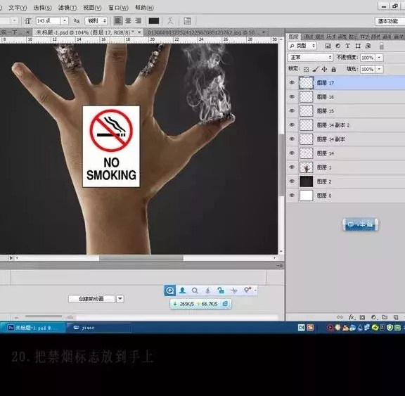Screen dimensions: 405x396
Task: Open the 基本功能 workspace dropdown
Action: tap(390, 21)
